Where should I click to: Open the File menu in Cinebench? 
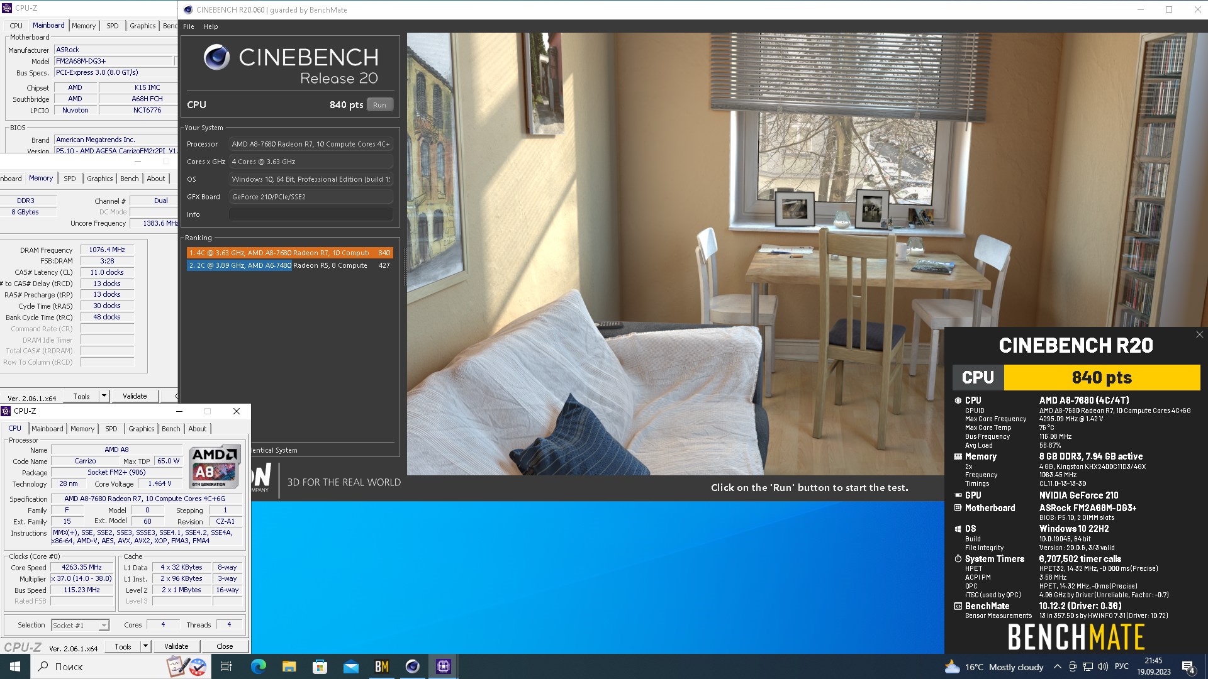coord(189,26)
